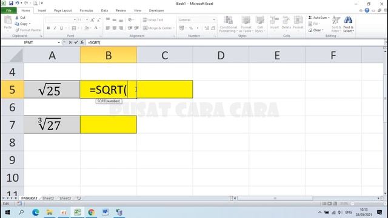The width and height of the screenshot is (388, 218).
Task: Open the AutoSum dropdown arrow
Action: point(329,18)
